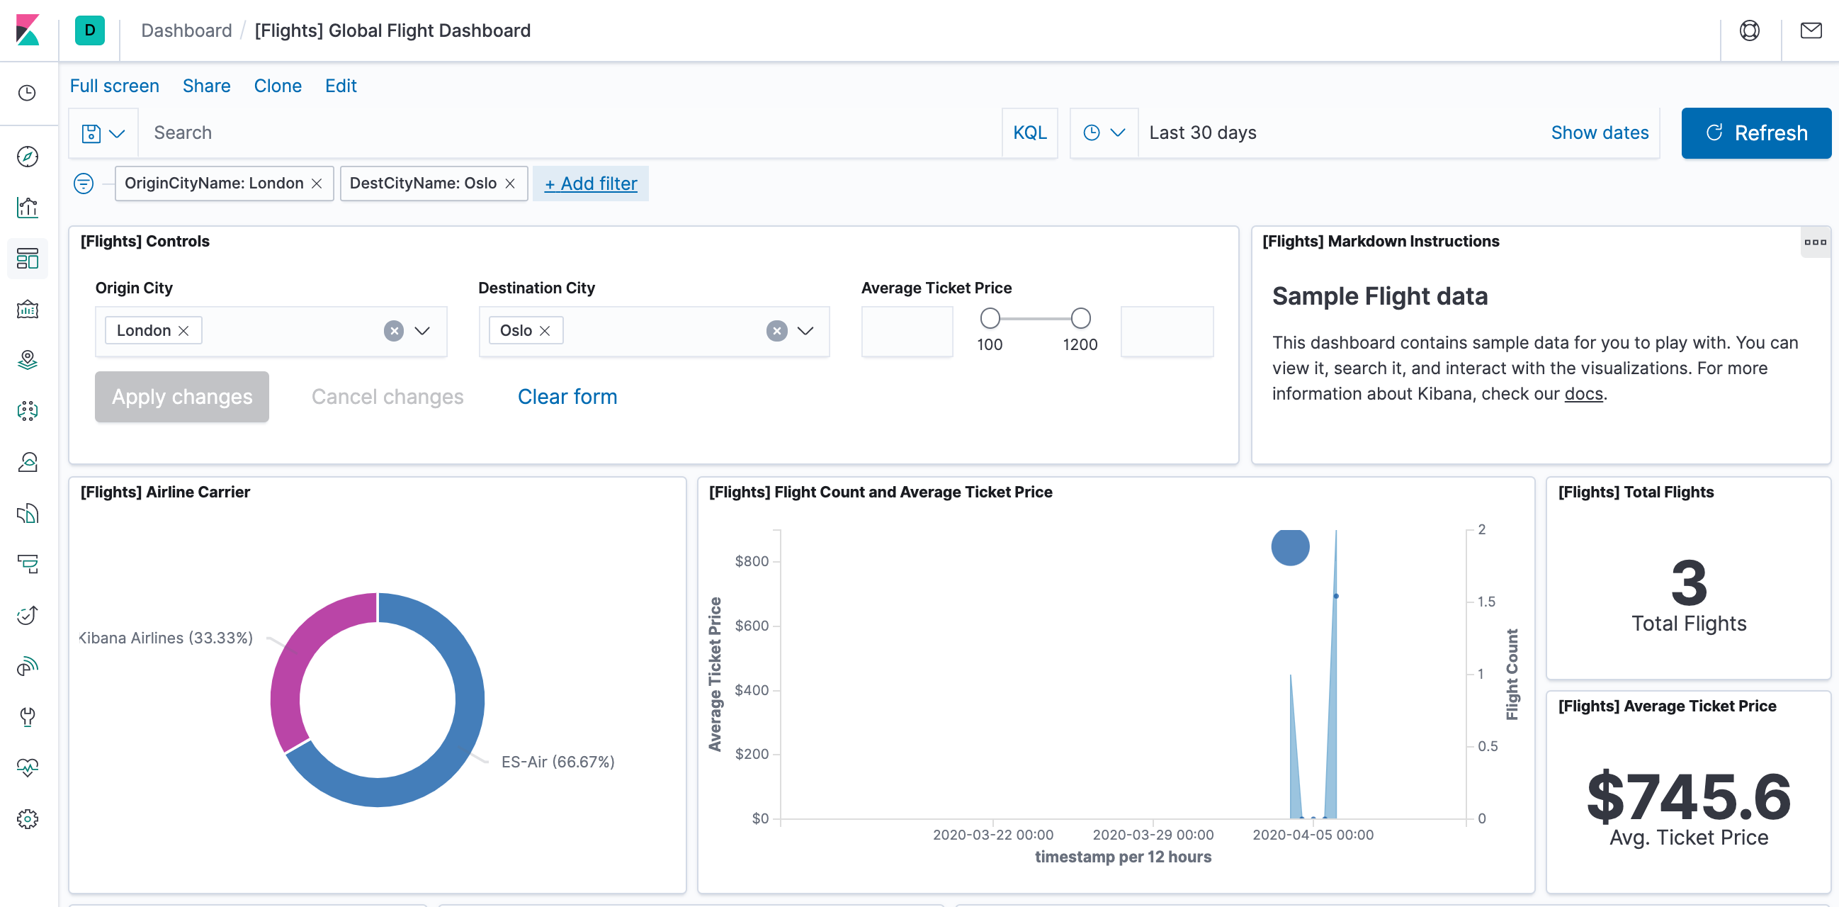This screenshot has width=1839, height=907.
Task: Open Visualize chart icon in sidebar
Action: click(27, 208)
